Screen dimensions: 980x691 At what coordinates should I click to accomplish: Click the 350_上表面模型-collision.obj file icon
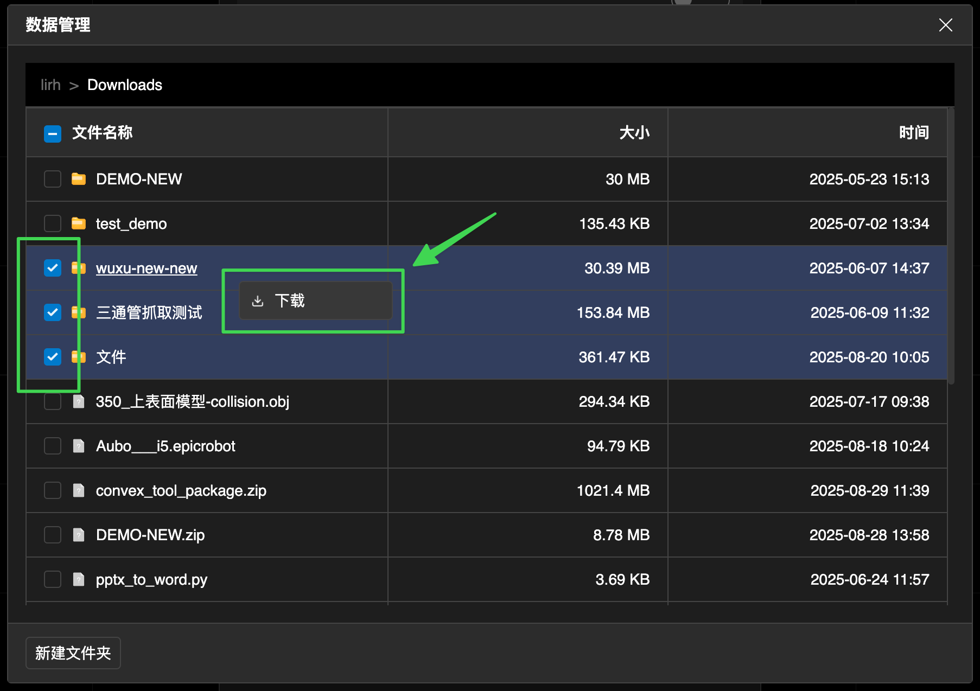tap(79, 401)
